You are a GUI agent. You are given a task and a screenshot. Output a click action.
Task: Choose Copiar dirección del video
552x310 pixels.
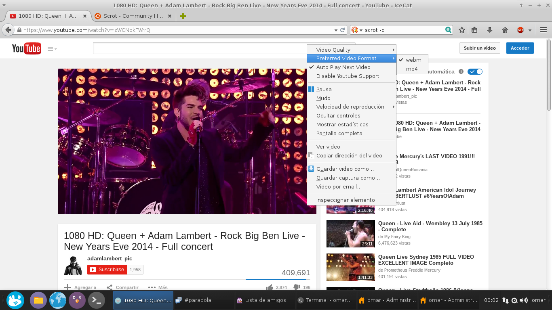pyautogui.click(x=351, y=156)
